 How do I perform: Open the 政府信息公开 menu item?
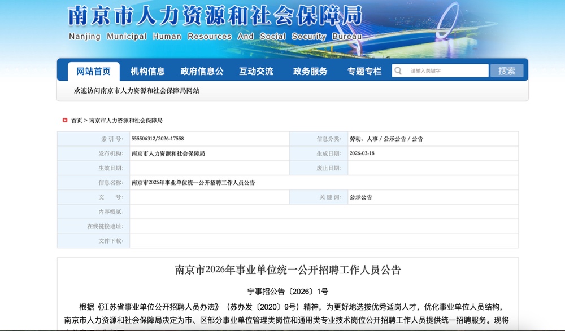click(x=202, y=72)
